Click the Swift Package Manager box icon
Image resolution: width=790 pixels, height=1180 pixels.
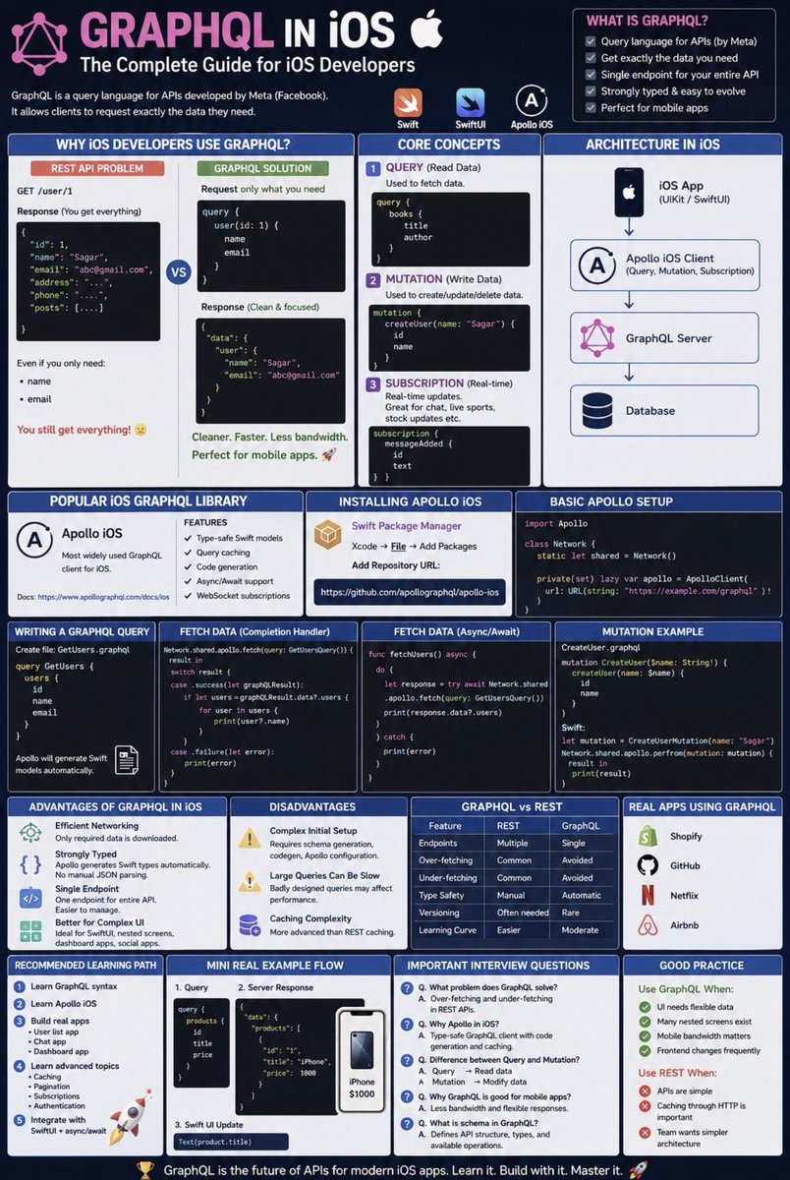pyautogui.click(x=327, y=533)
